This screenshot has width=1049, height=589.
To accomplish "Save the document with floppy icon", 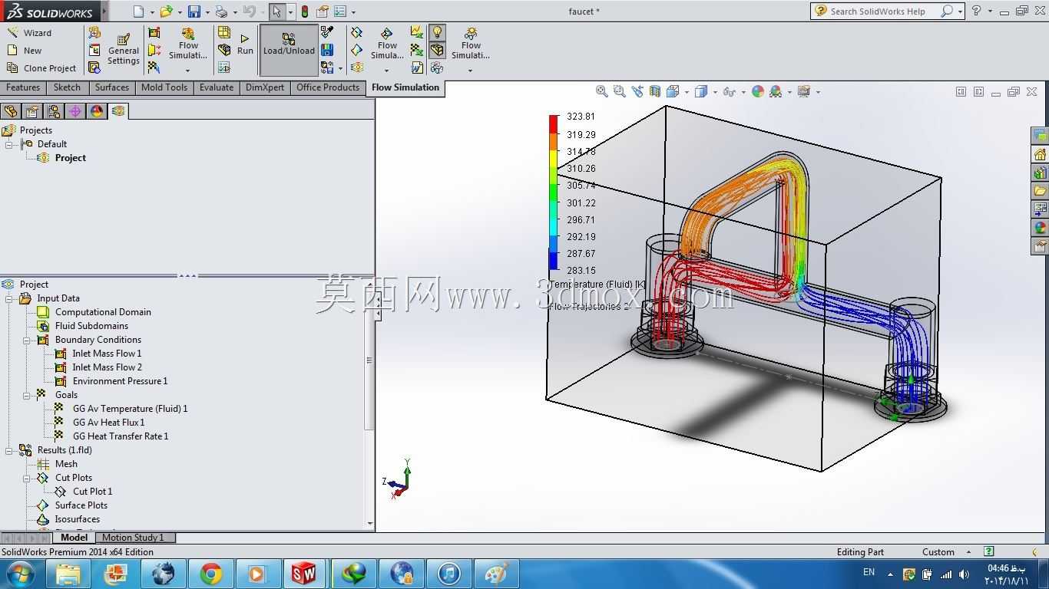I will 194,12.
